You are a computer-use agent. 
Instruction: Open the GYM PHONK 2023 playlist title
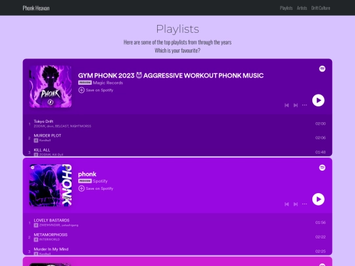point(171,76)
